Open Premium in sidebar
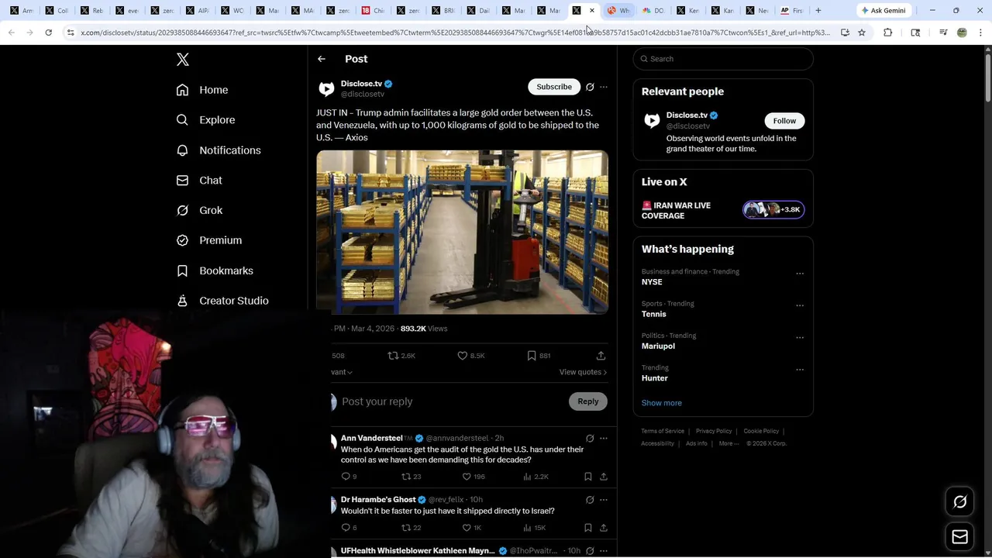The height and width of the screenshot is (558, 992). coord(209,240)
